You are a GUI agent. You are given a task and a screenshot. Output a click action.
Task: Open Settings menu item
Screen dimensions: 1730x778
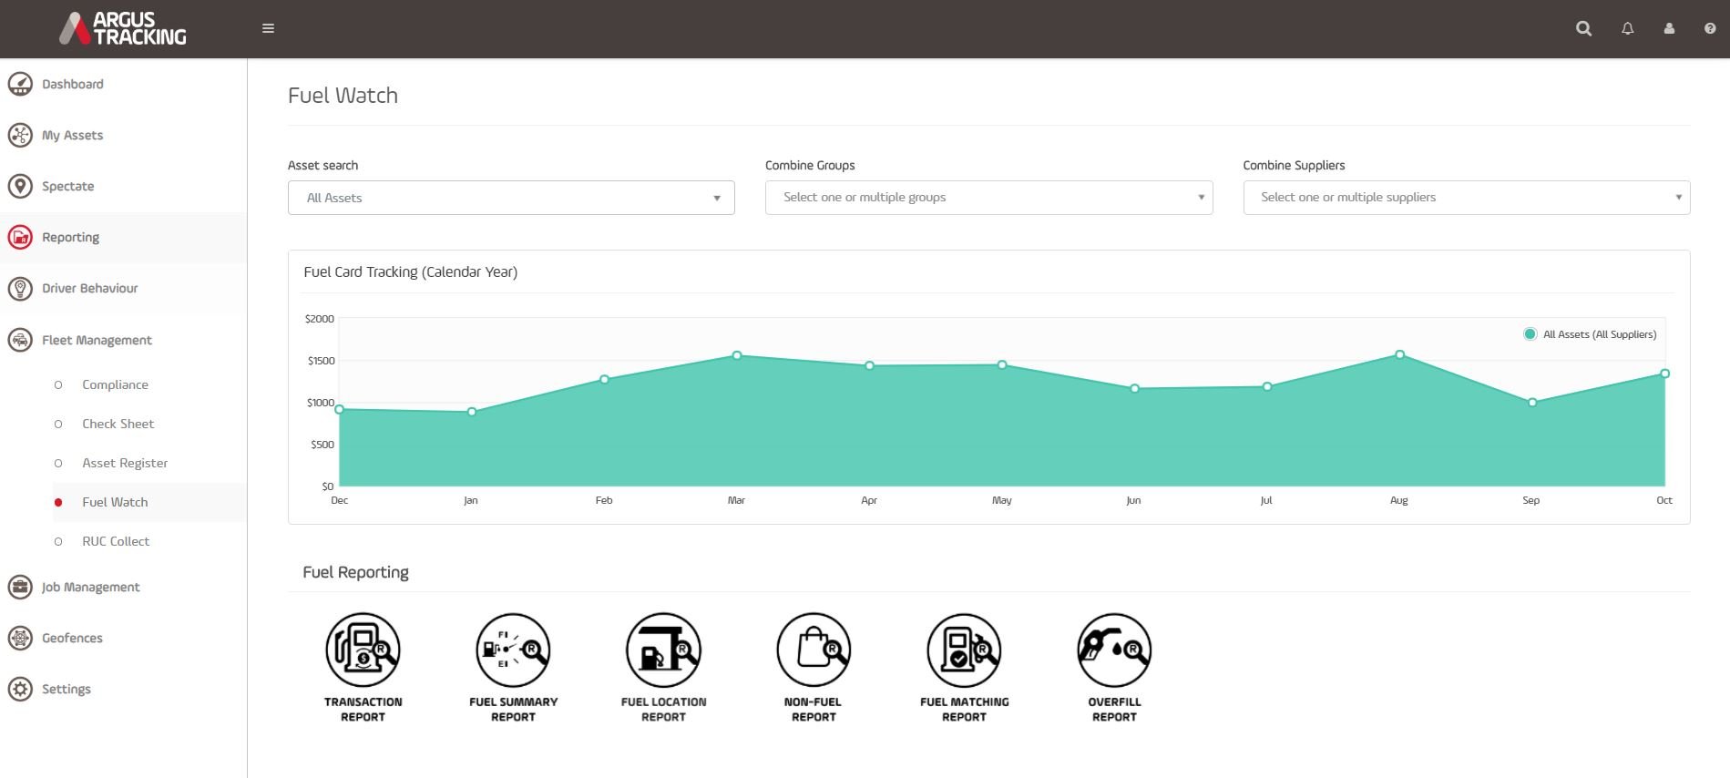click(x=67, y=689)
